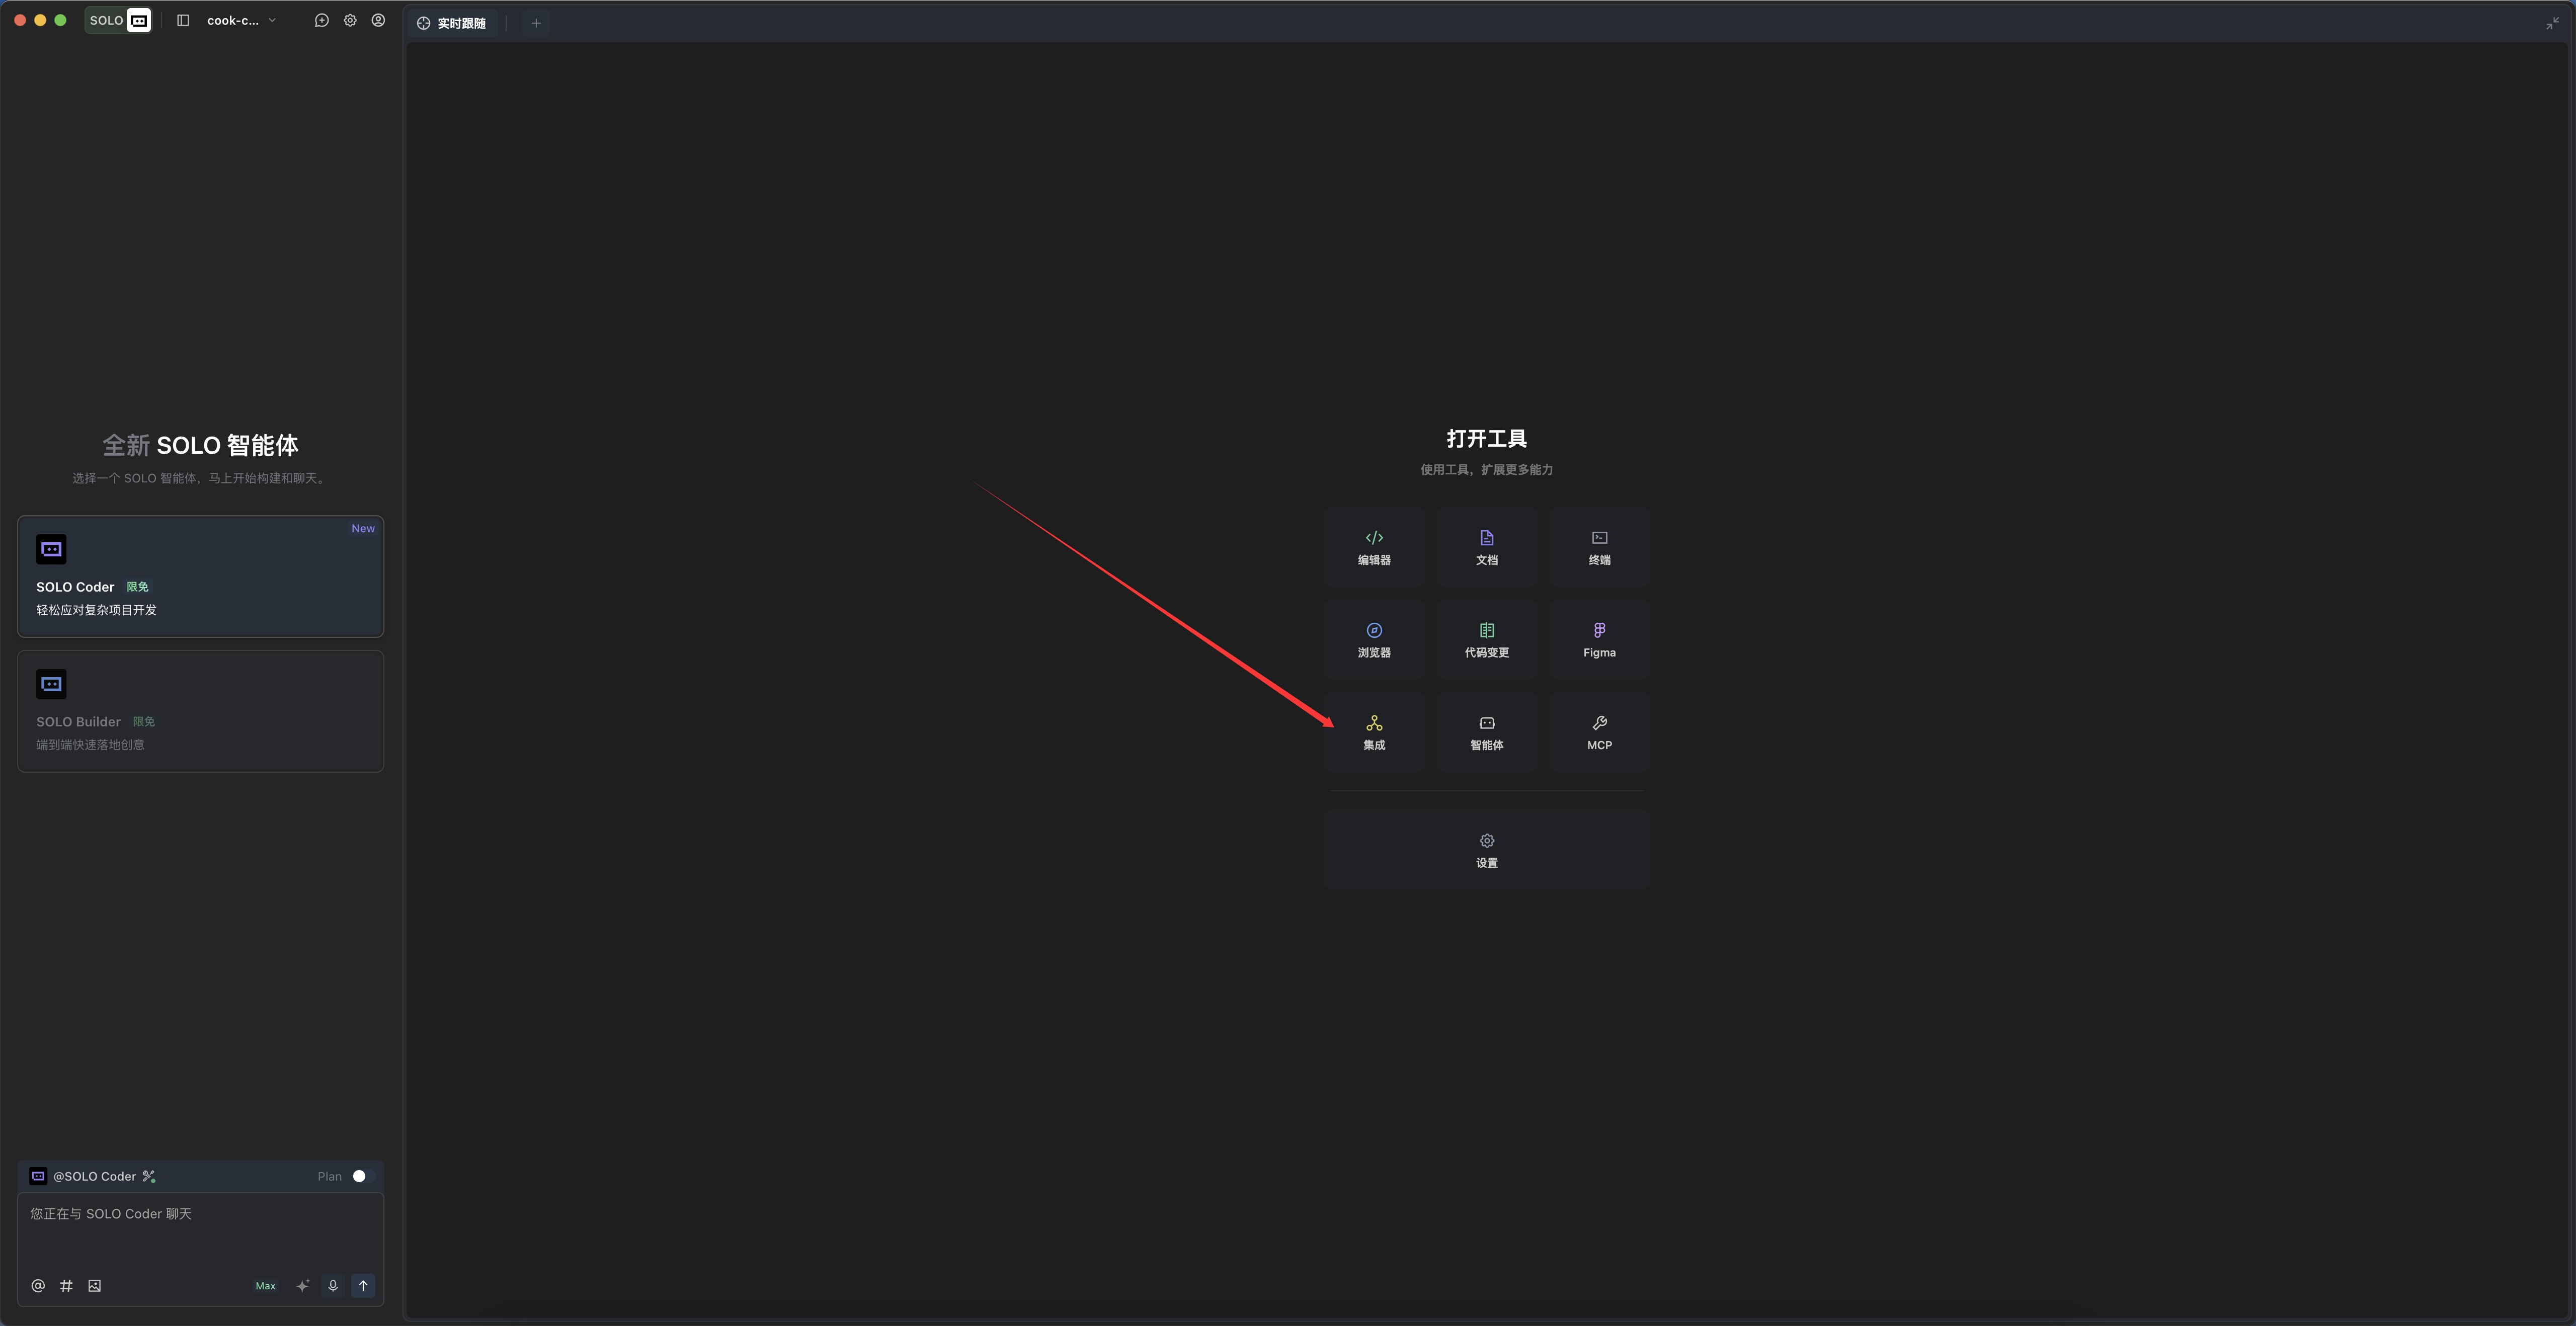
Task: Open the MCP wrench tool
Action: coord(1599,732)
